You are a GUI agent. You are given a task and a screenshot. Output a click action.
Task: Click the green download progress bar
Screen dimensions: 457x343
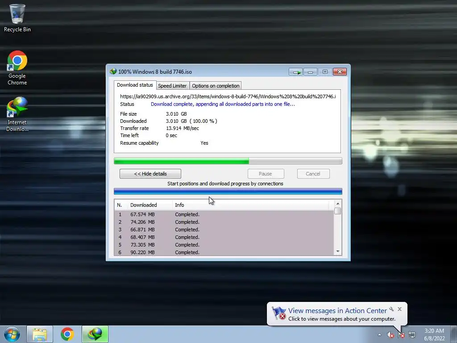click(228, 161)
